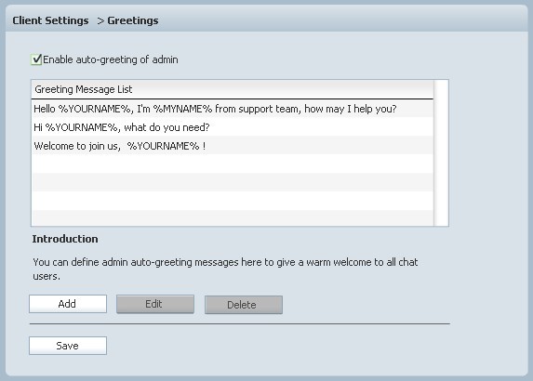This screenshot has height=381, width=533.
Task: Click the Introduction heading
Action: (x=65, y=239)
